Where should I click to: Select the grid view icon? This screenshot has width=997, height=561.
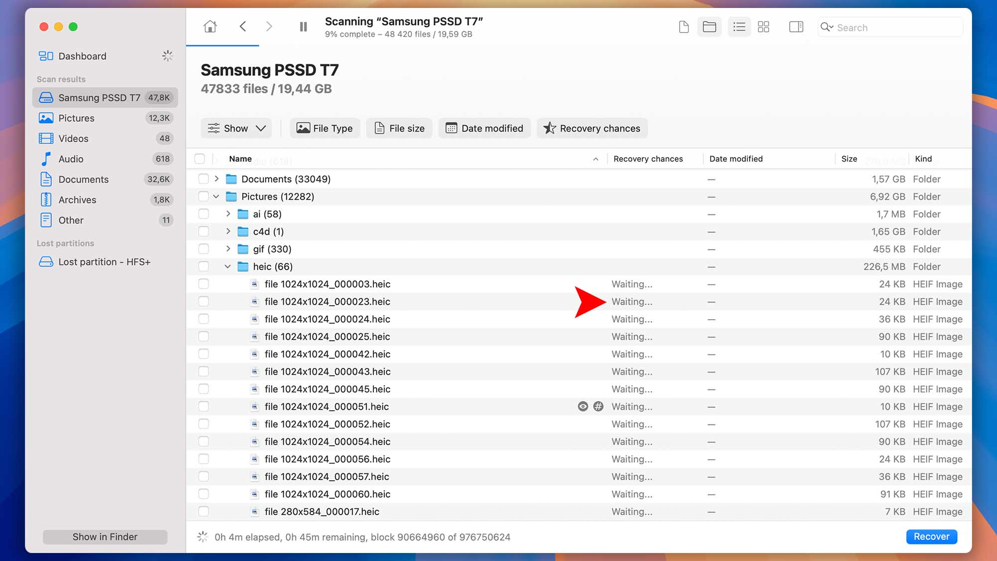click(x=763, y=27)
